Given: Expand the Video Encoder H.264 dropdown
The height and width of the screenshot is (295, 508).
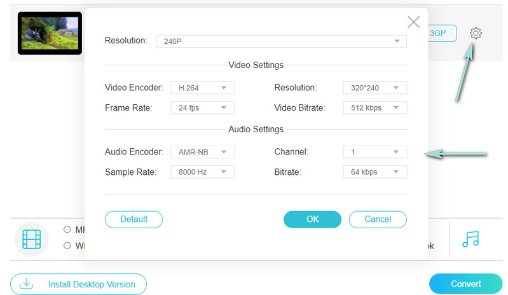Looking at the screenshot, I should click(203, 88).
